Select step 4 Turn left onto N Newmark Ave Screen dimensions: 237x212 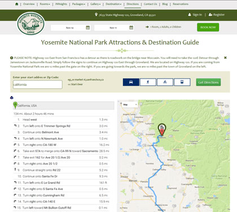(x=62, y=139)
